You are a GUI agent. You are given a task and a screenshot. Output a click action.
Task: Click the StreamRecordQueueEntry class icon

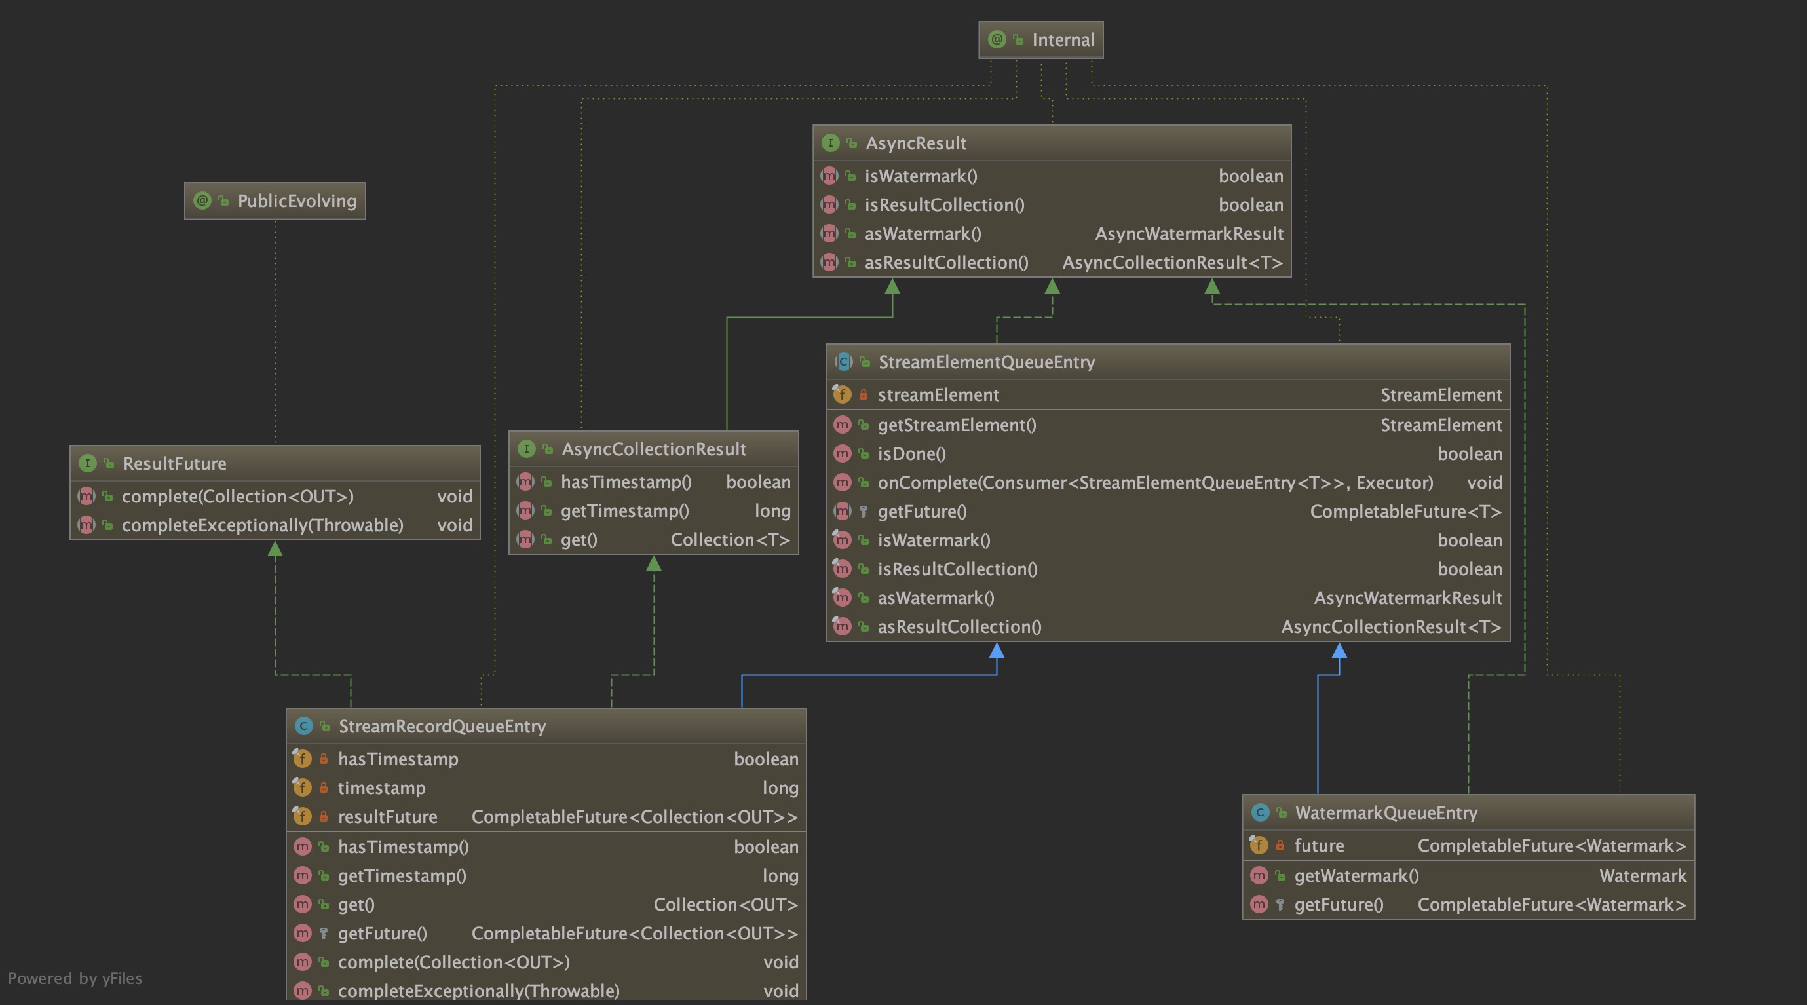303,726
